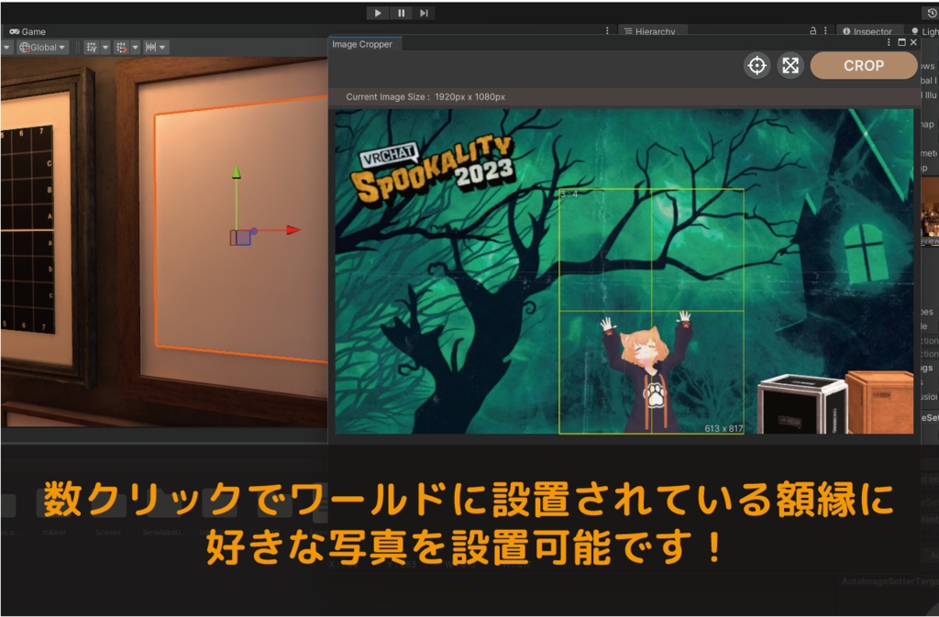939x617 pixels.
Task: Click the center crosshair target button
Action: click(x=757, y=65)
